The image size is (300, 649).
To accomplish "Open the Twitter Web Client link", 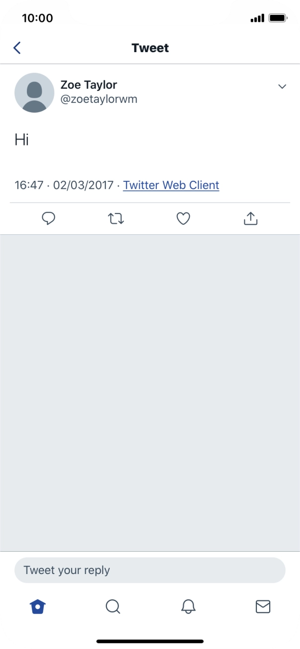I will click(x=171, y=185).
